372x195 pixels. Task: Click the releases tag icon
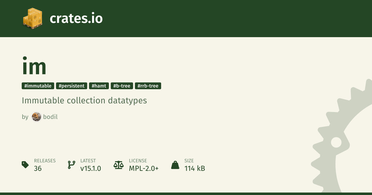coord(25,165)
